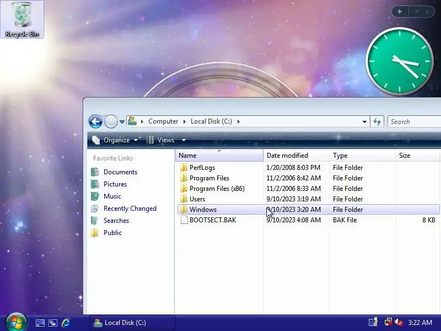Click Switch between windows quick launch icon
This screenshot has width=441, height=331.
53,323
